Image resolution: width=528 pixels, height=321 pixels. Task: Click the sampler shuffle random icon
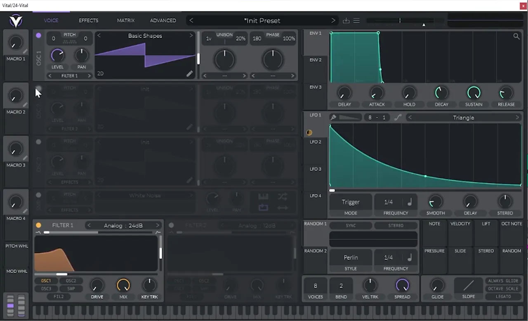pyautogui.click(x=283, y=196)
